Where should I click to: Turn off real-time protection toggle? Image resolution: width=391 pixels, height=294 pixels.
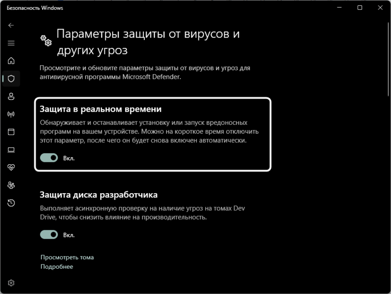coord(49,158)
